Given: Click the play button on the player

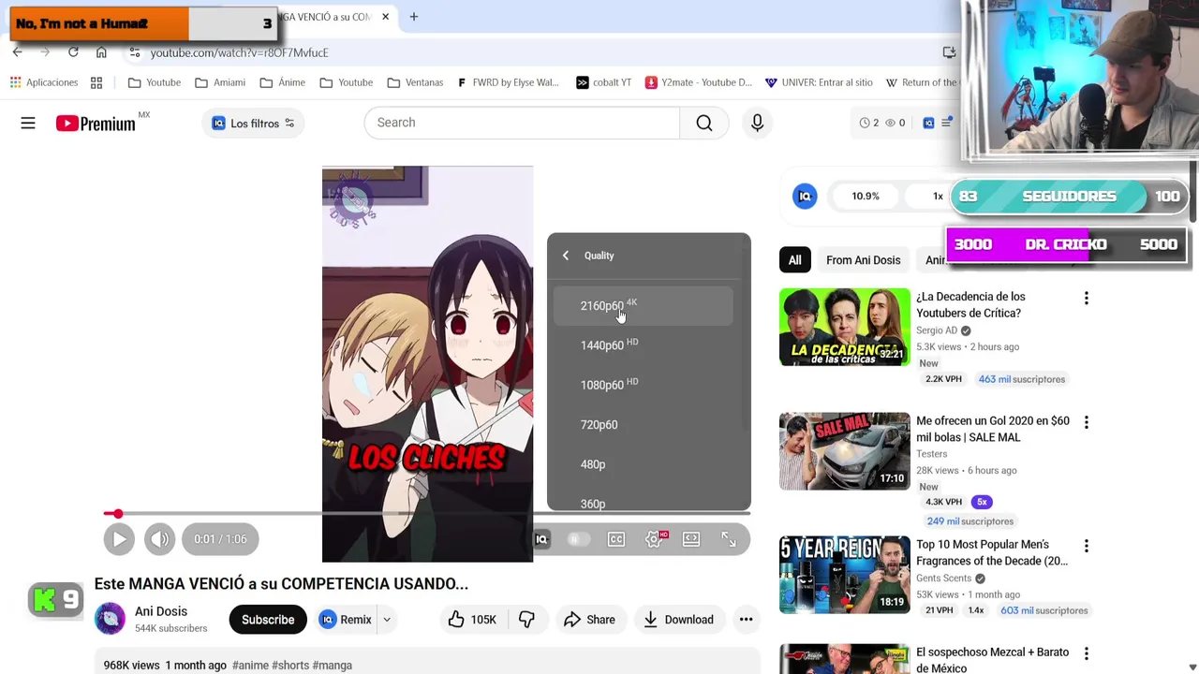Looking at the screenshot, I should pyautogui.click(x=119, y=539).
